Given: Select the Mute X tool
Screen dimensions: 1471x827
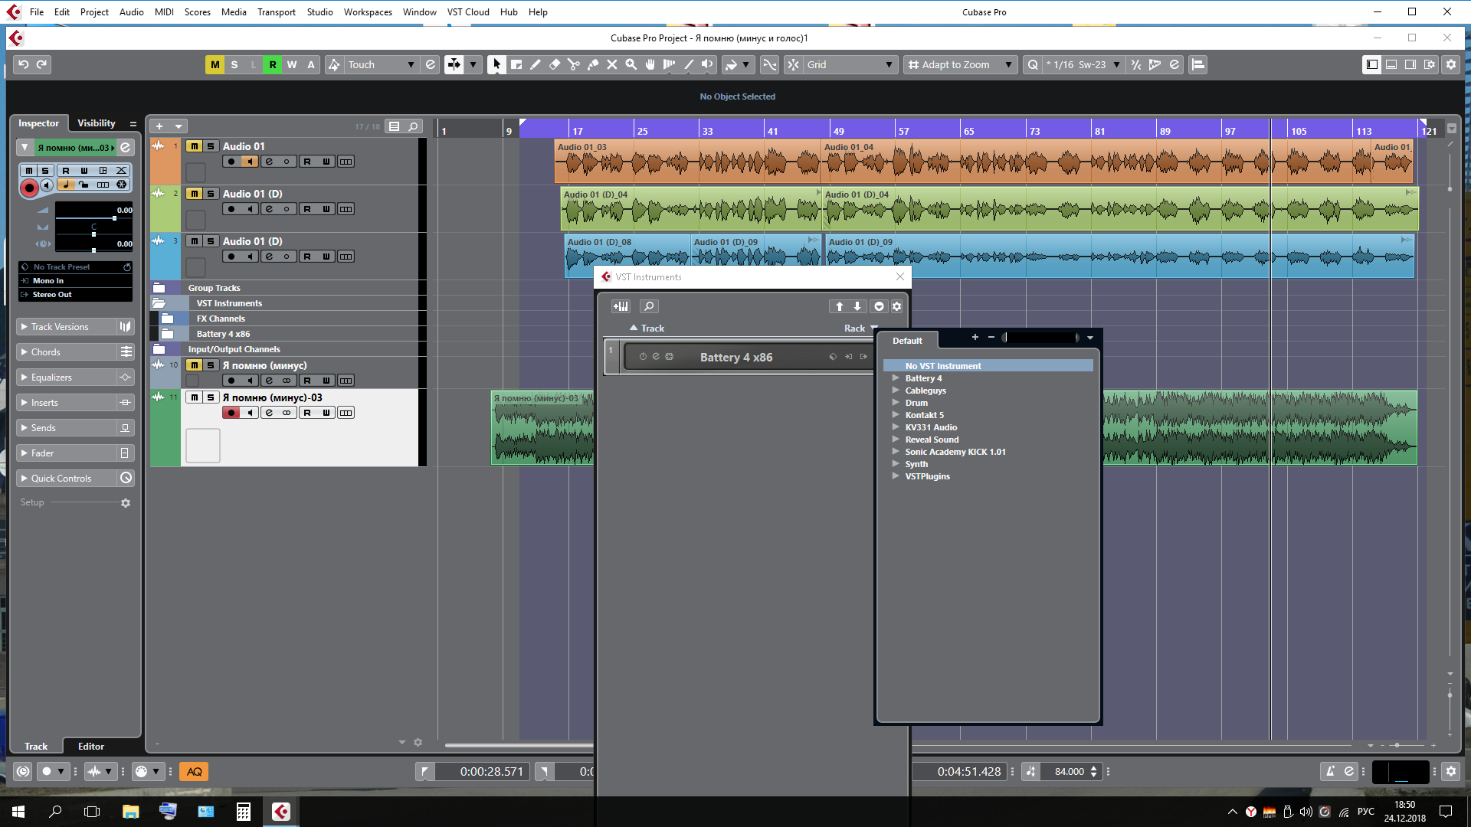Looking at the screenshot, I should pyautogui.click(x=612, y=65).
